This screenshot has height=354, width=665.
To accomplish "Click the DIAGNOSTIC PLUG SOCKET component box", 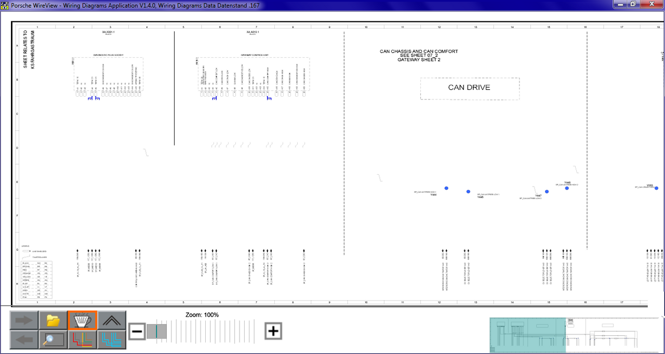I will pyautogui.click(x=108, y=75).
